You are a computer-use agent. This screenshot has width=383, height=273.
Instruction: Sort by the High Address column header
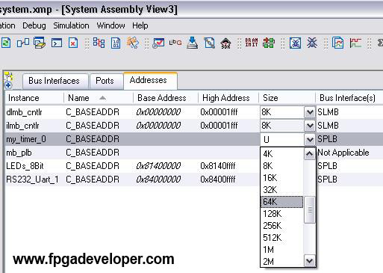click(x=228, y=98)
